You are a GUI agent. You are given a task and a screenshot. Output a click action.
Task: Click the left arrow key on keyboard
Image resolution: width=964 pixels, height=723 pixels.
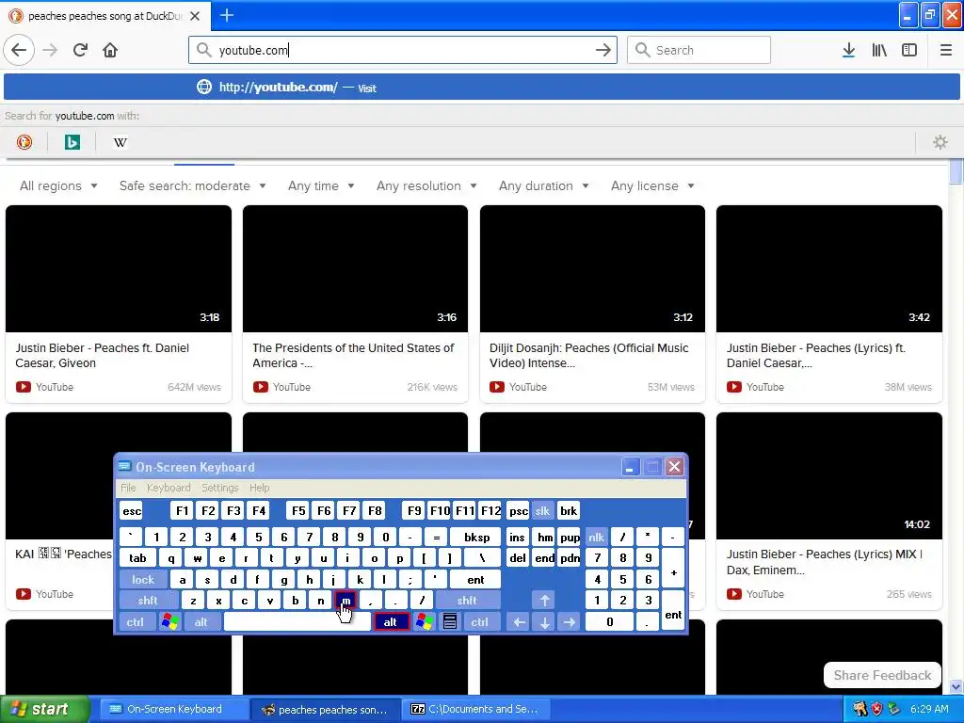click(519, 622)
